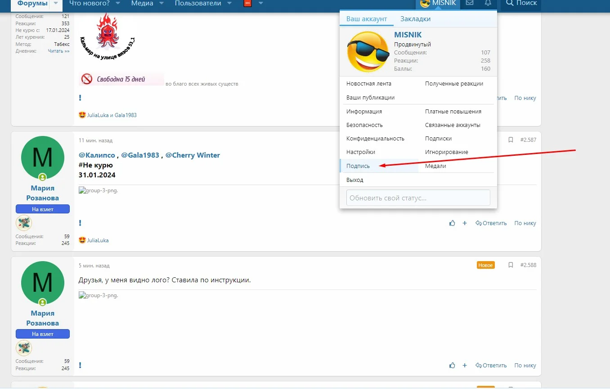610x389 pixels.
Task: Select Подпись in the account menu
Action: (x=358, y=166)
